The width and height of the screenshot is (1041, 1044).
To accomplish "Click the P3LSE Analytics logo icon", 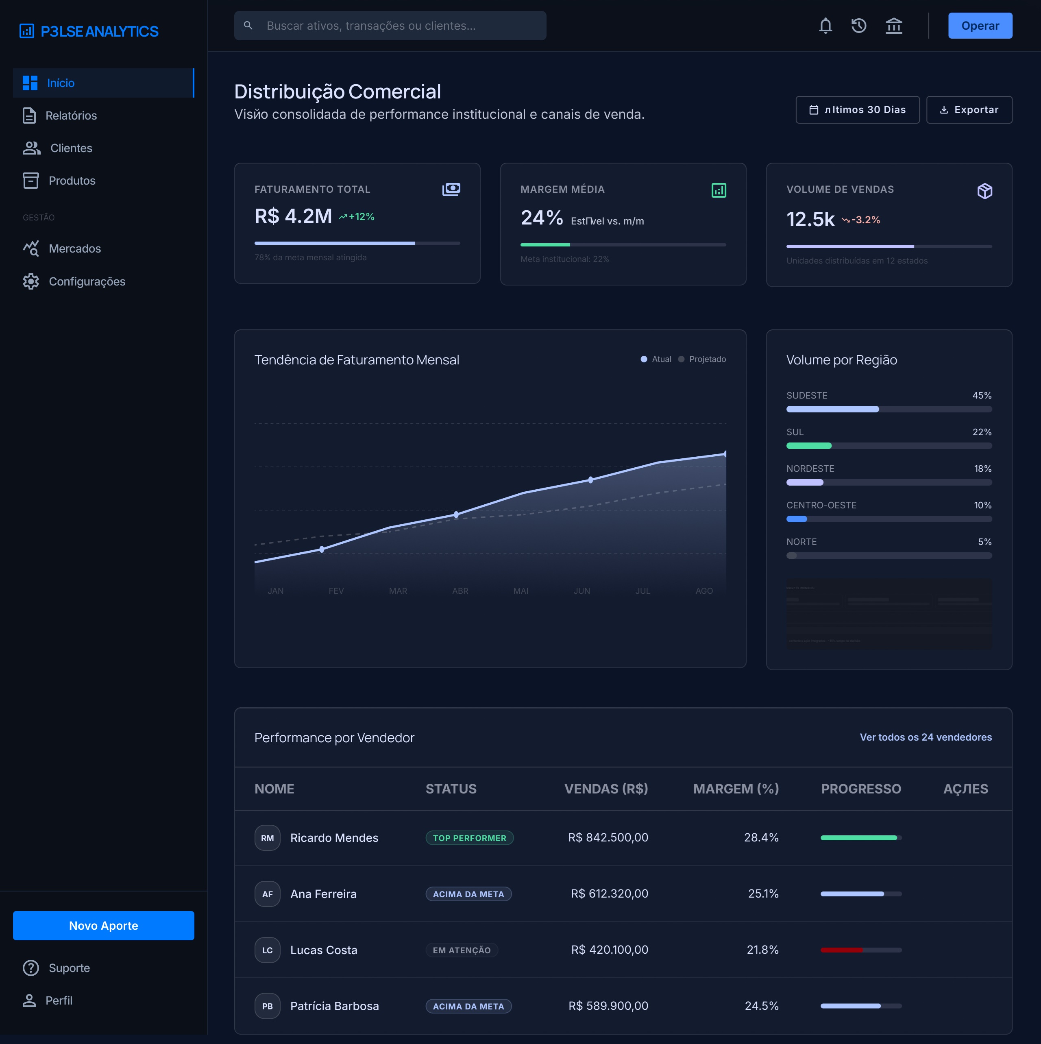I will [27, 31].
